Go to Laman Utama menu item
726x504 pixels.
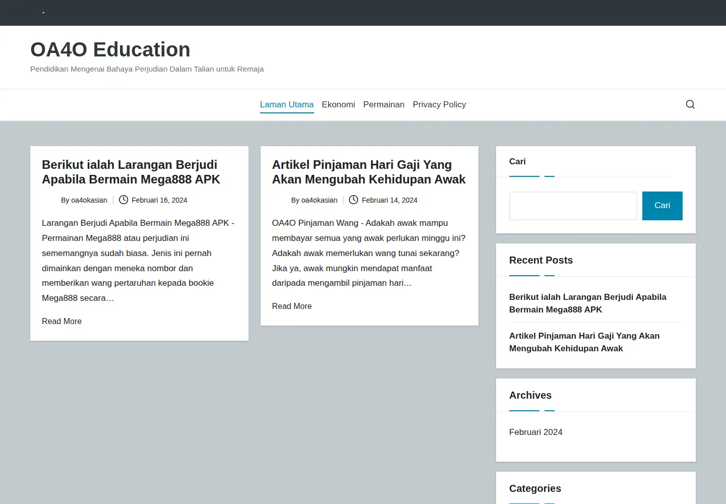(x=287, y=104)
